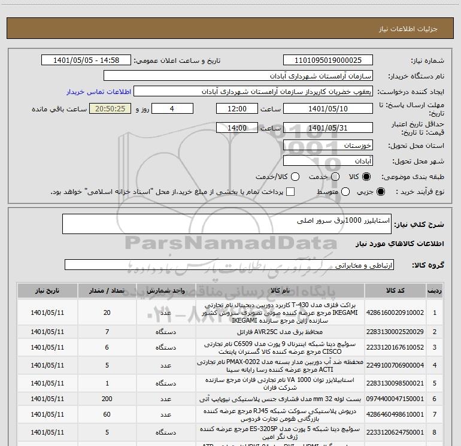The image size is (461, 446).
Task: Click the province field خوزستان
Action: [328, 145]
